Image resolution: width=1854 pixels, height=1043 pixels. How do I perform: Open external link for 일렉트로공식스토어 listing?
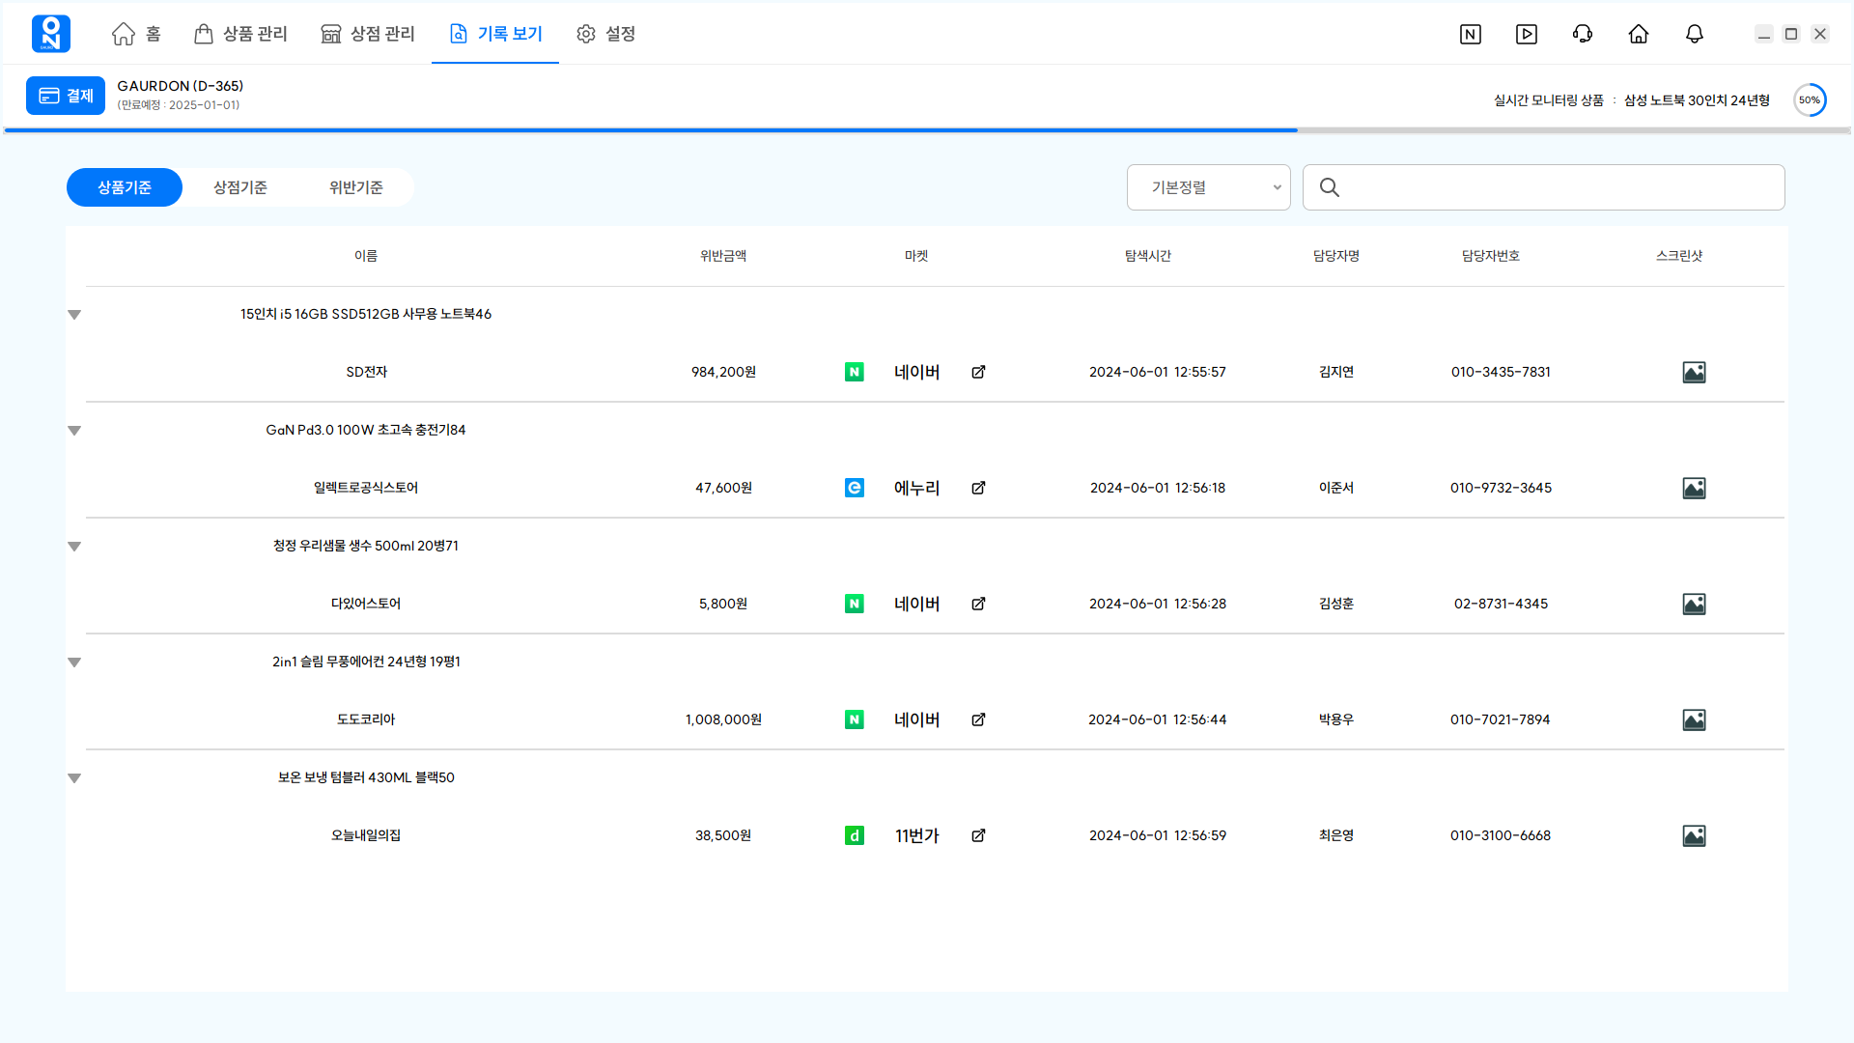978,488
